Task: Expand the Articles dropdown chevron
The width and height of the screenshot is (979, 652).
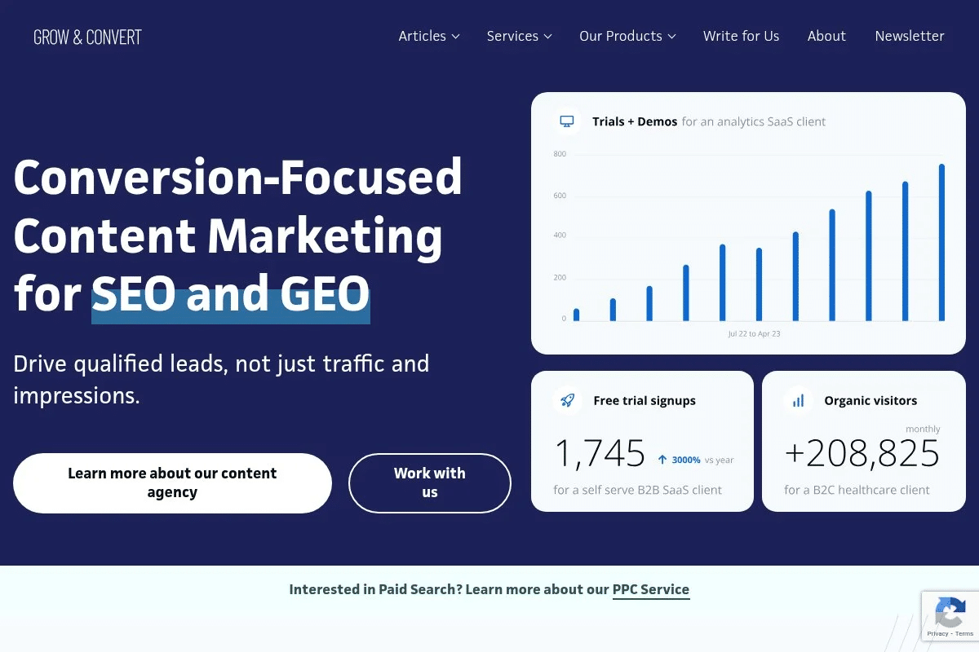Action: [455, 37]
